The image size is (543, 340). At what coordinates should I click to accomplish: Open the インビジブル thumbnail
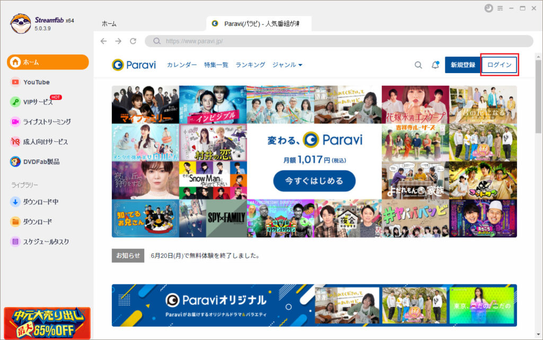click(x=213, y=104)
